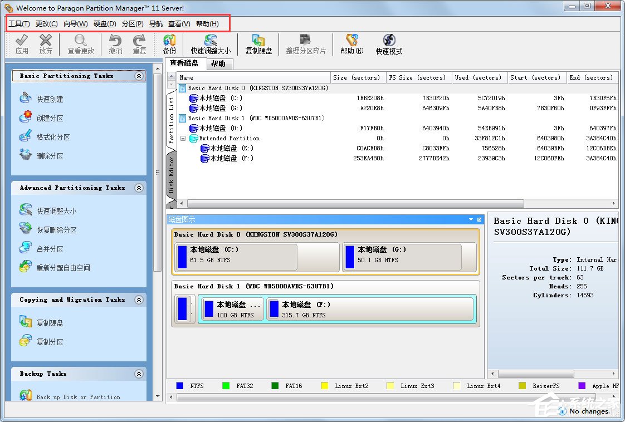Select 快速调整大小 in Advanced Partitioning Tasks
The height and width of the screenshot is (422, 625).
(x=48, y=211)
